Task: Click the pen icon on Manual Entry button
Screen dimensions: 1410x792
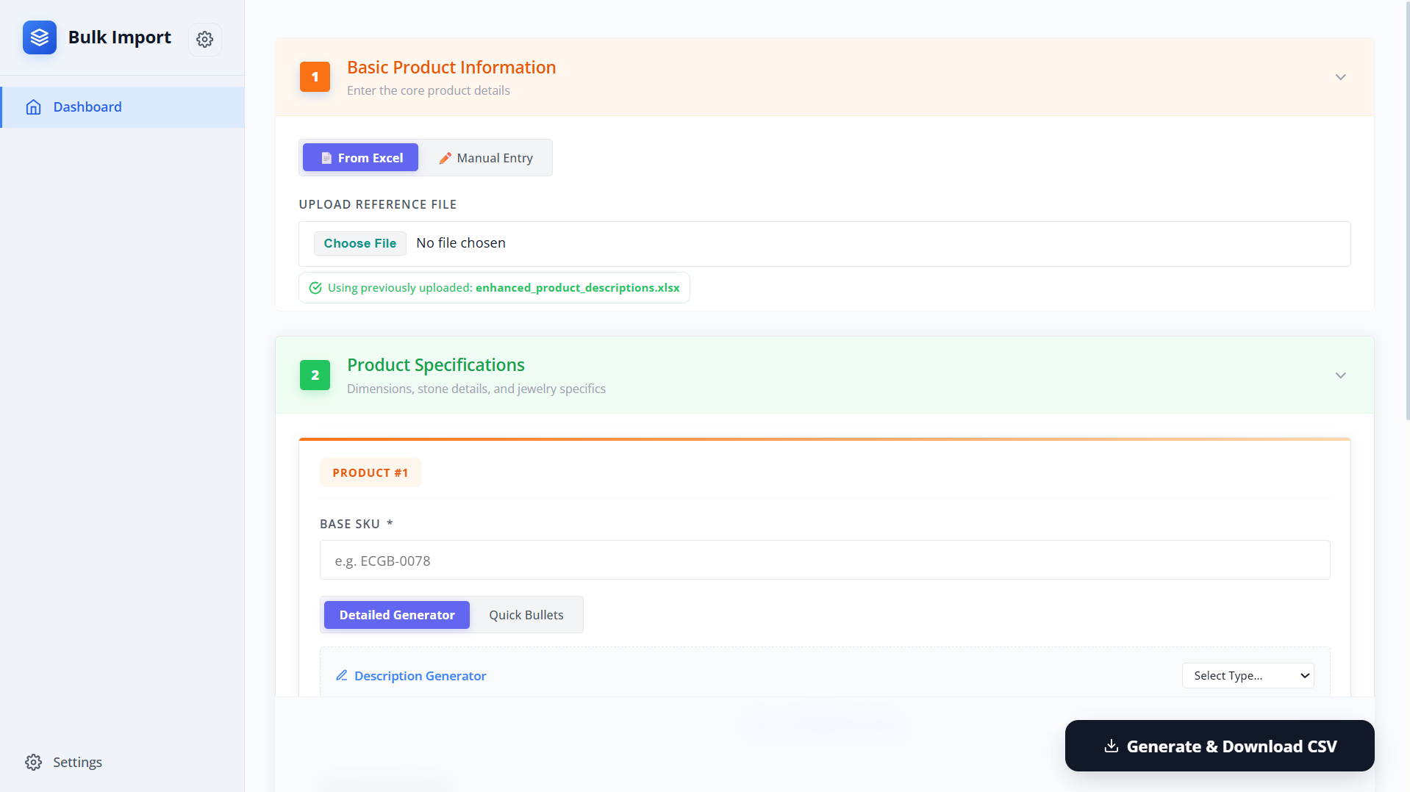Action: click(445, 157)
